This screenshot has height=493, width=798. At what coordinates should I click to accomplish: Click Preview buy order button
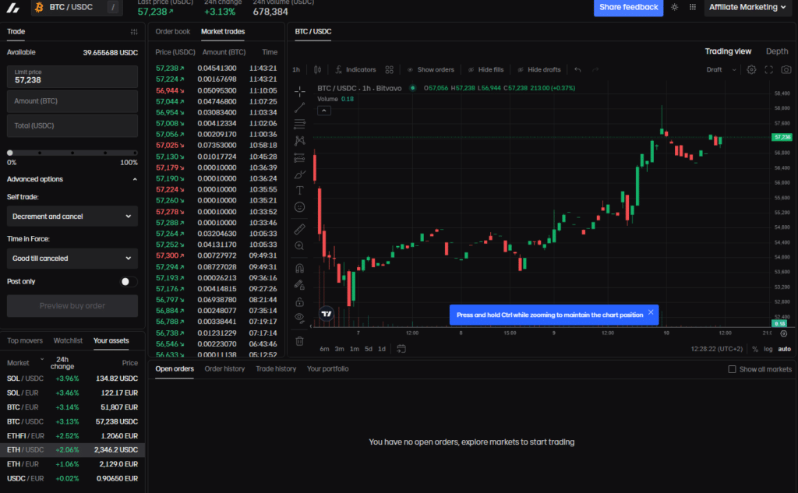[72, 306]
